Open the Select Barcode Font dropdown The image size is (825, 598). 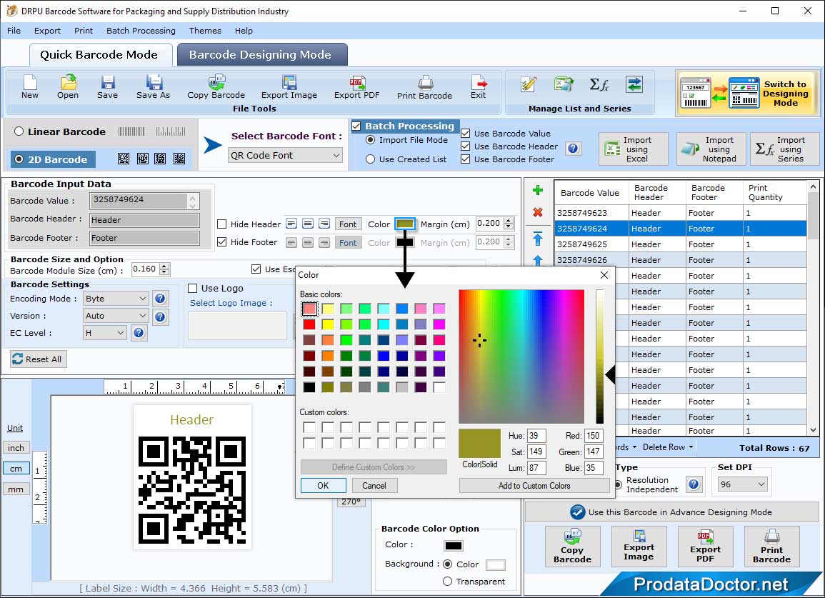point(286,155)
